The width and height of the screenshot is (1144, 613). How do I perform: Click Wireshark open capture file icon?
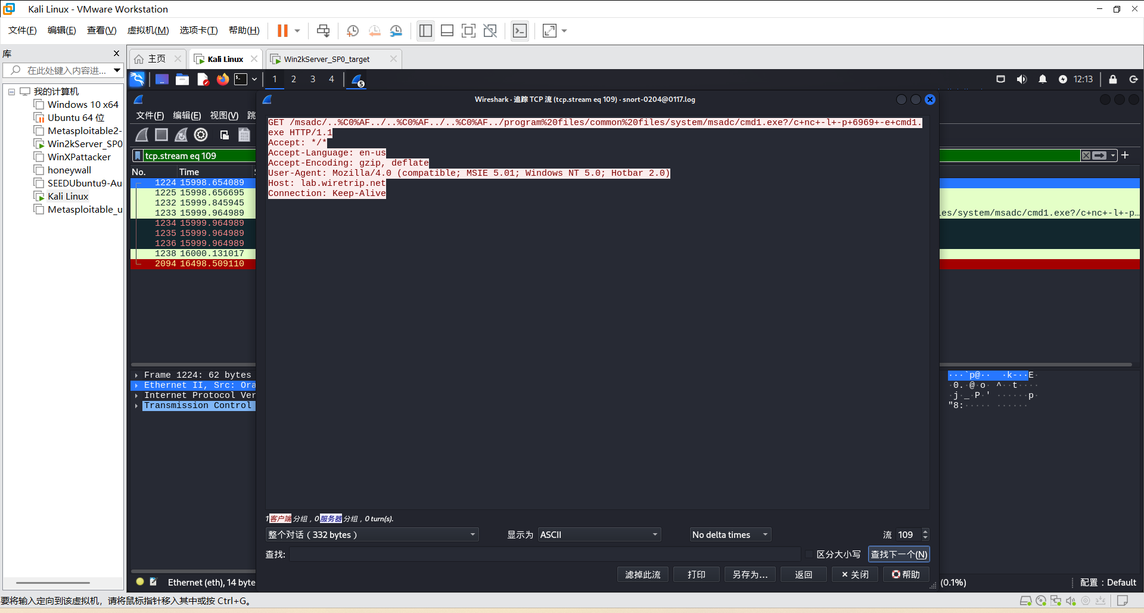point(225,135)
